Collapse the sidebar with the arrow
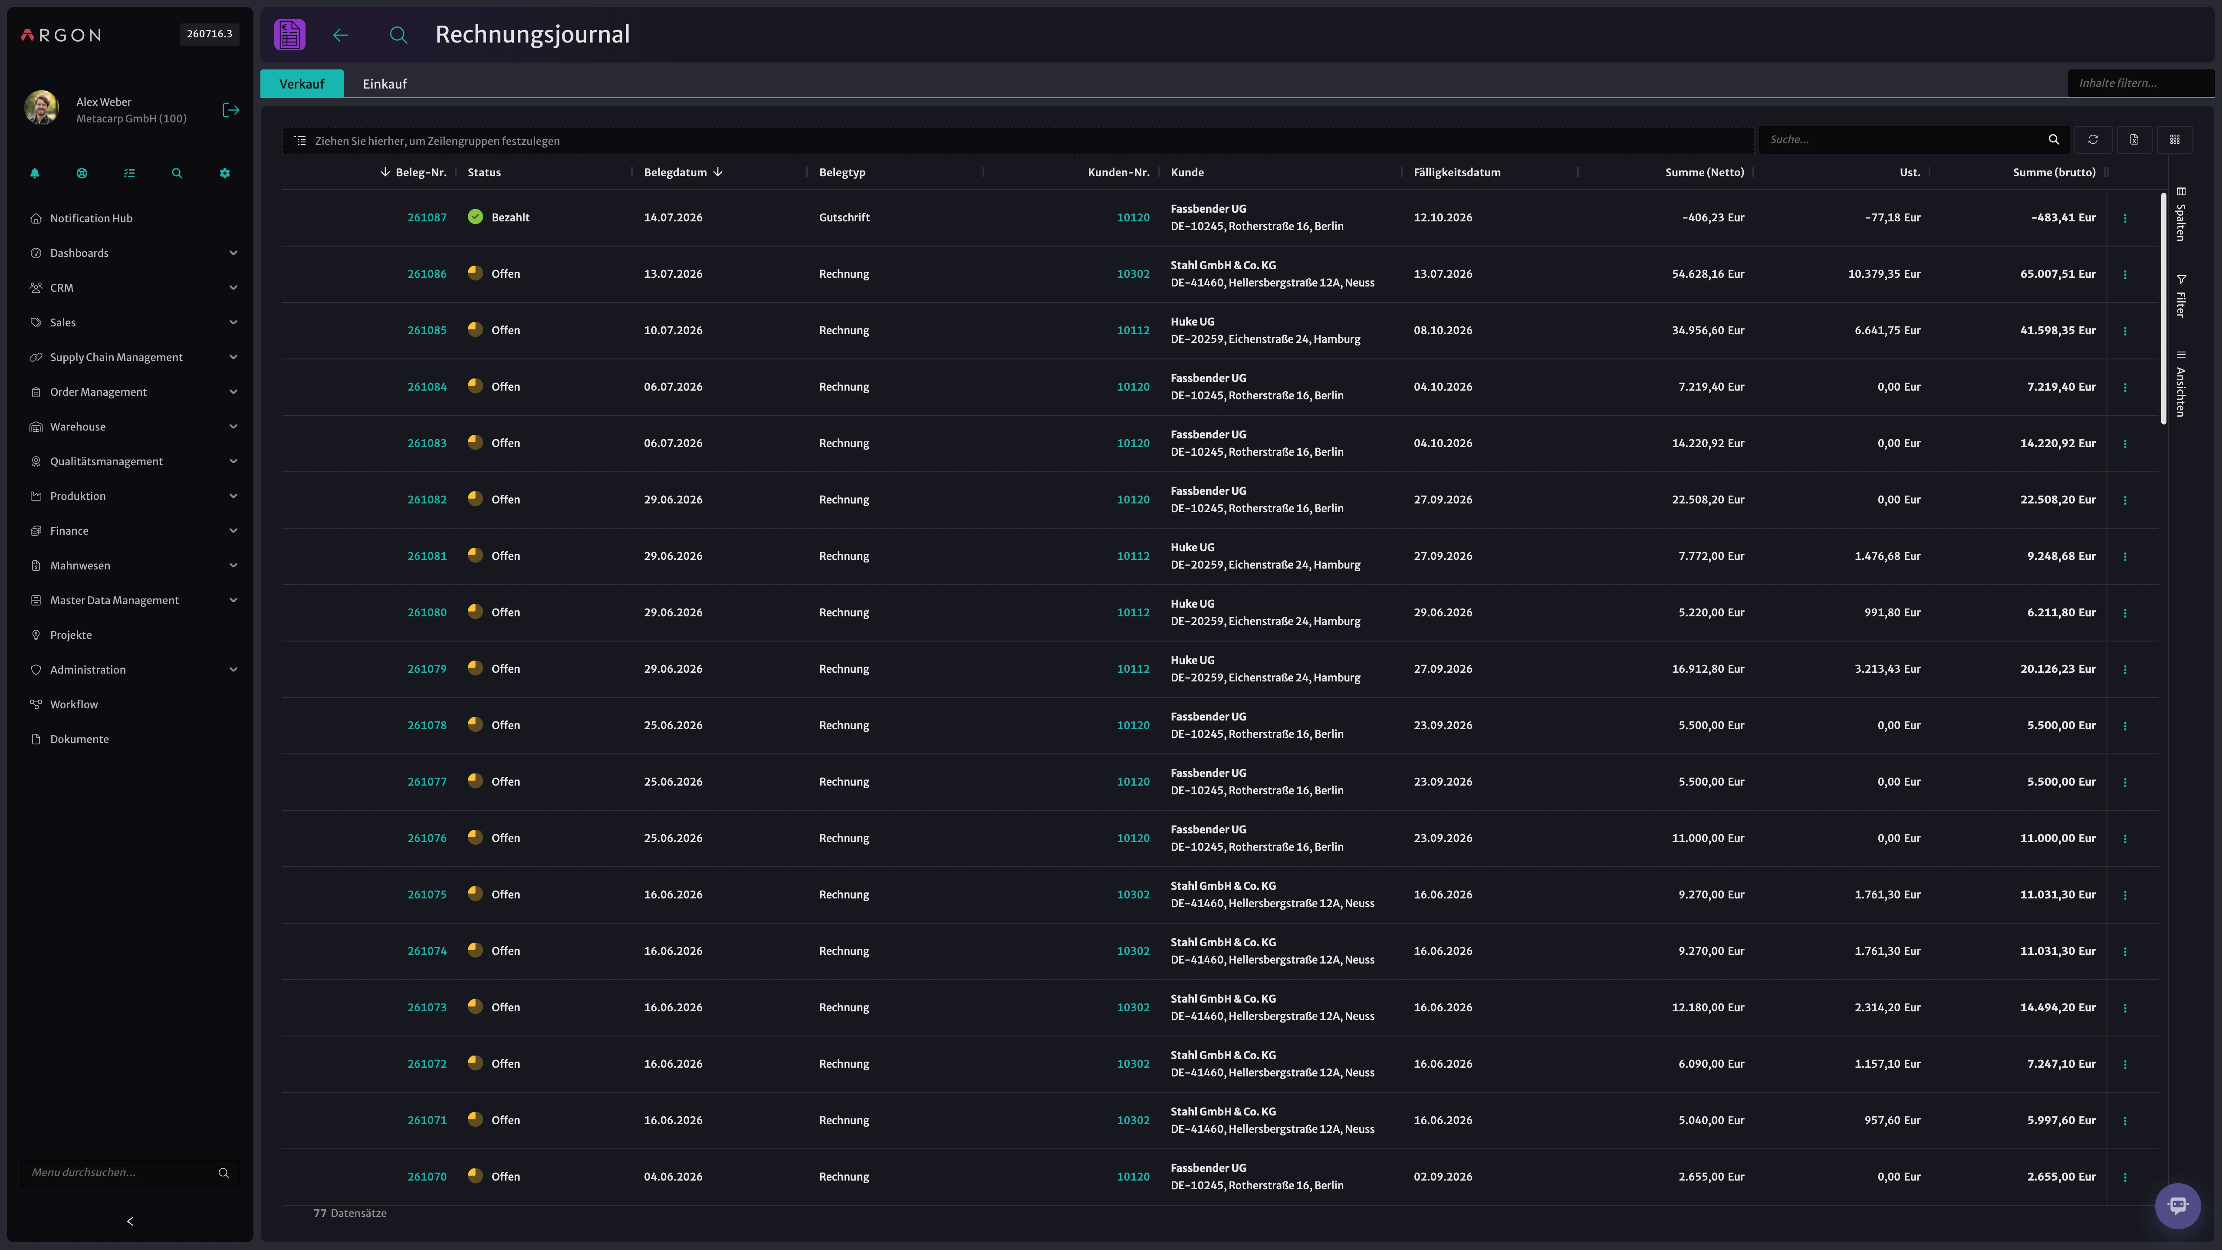Viewport: 2222px width, 1250px height. 130,1221
